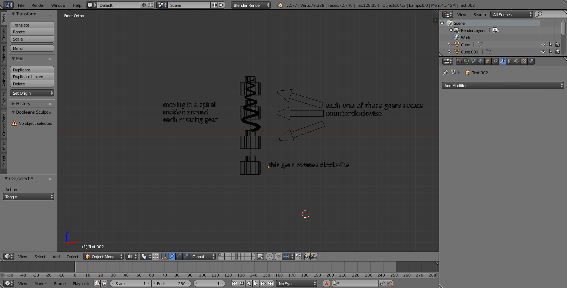Click the Scale button
This screenshot has height=288, width=567.
pos(32,39)
